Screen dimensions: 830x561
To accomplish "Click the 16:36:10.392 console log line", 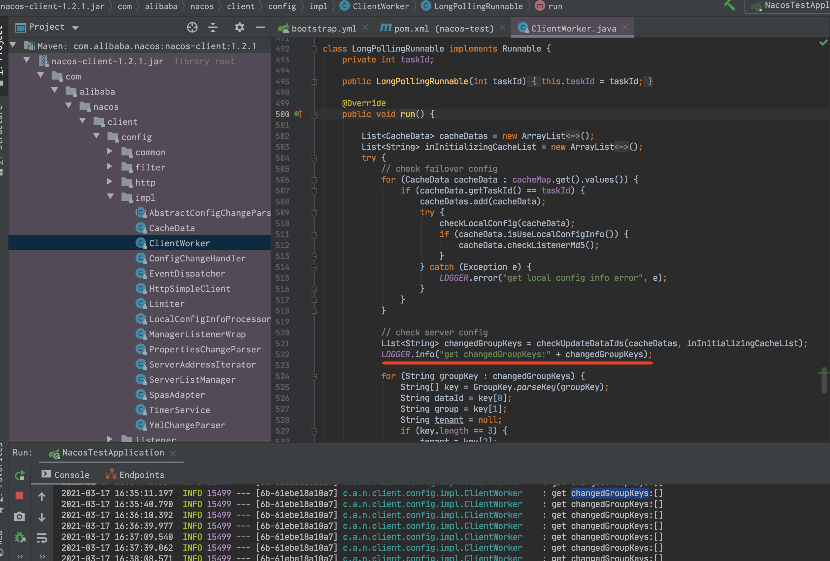I will point(362,515).
